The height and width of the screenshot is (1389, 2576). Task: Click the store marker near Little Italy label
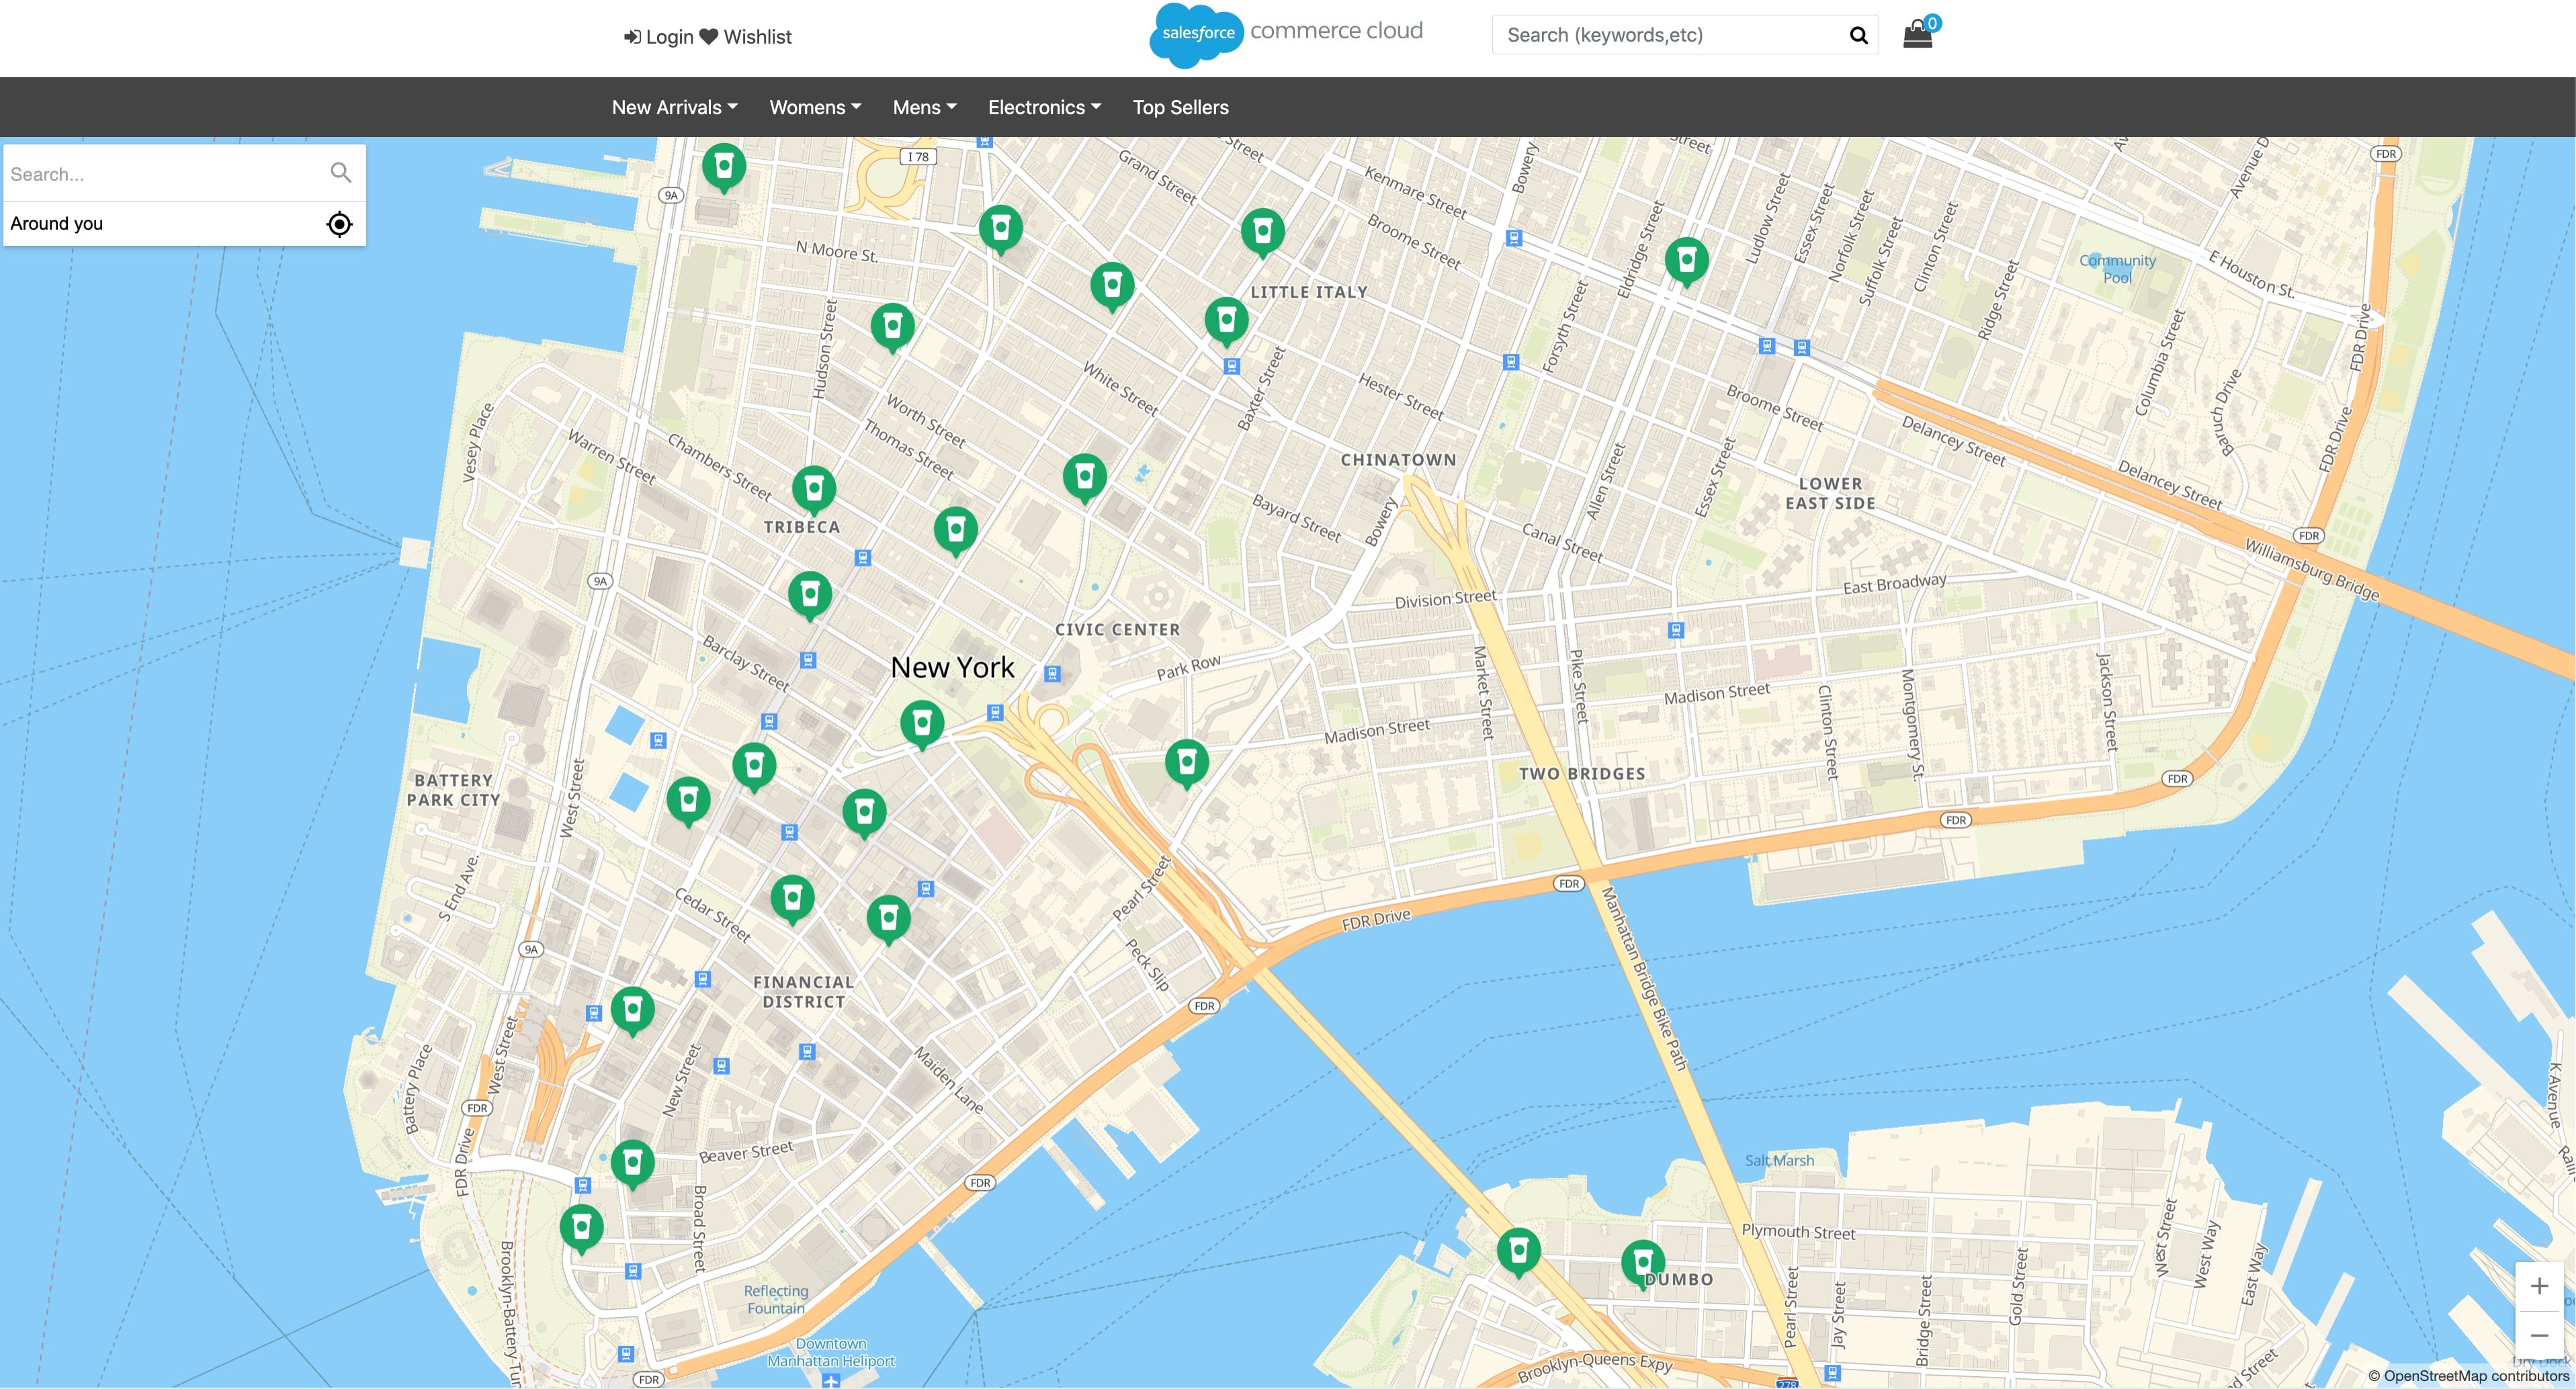click(x=1226, y=319)
